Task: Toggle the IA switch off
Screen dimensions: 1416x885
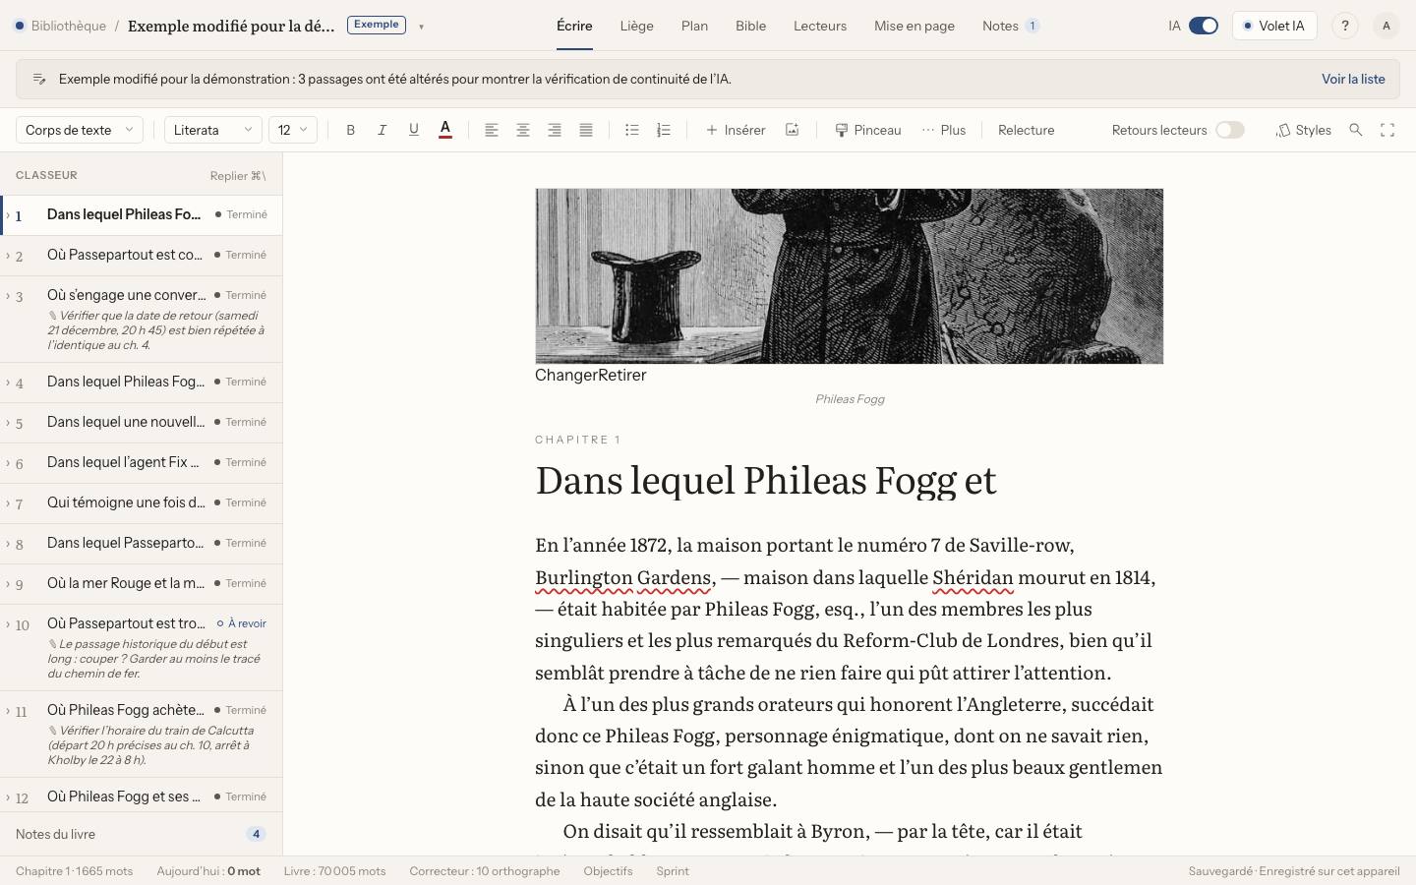Action: click(1204, 26)
